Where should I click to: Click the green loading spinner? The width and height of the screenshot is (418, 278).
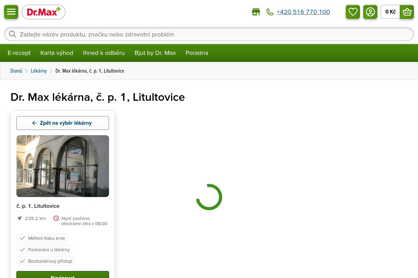click(x=209, y=197)
